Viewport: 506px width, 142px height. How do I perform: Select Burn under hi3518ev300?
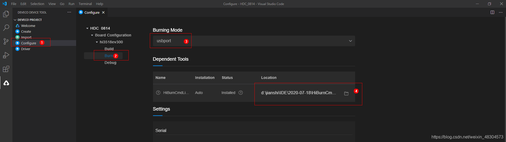109,56
